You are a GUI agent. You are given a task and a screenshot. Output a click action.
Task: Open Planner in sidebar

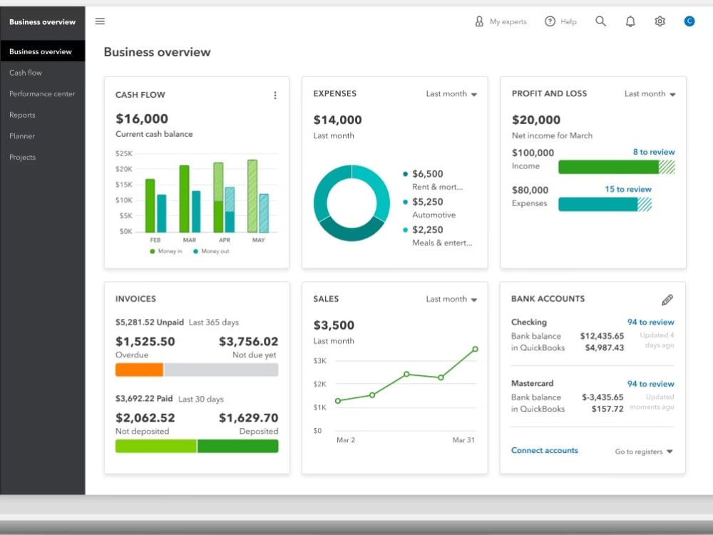click(22, 136)
